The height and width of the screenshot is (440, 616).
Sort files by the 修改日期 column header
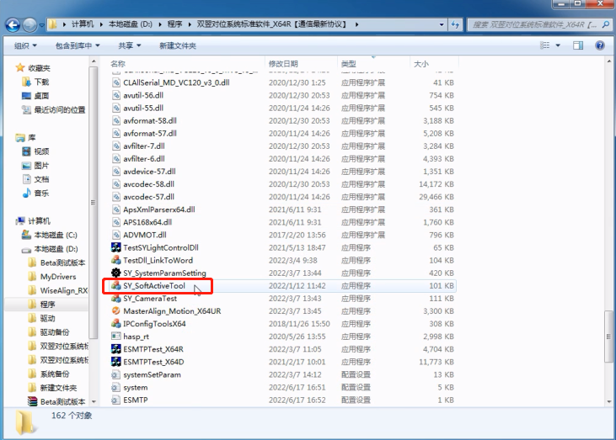(283, 64)
